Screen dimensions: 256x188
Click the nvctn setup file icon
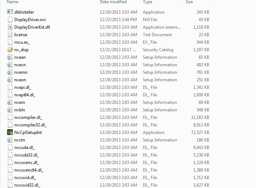click(x=10, y=140)
